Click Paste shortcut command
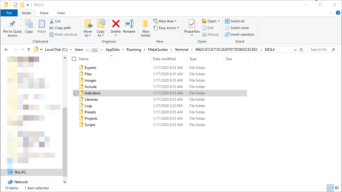The image size is (342, 192). pyautogui.click(x=63, y=34)
